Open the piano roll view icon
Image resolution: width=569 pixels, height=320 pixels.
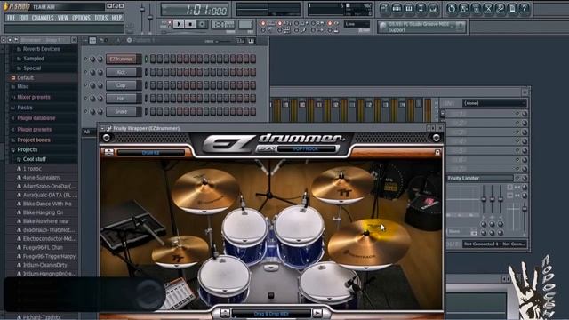(409, 8)
